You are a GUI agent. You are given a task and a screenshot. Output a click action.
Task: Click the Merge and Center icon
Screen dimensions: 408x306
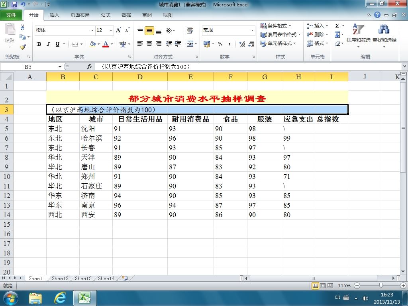point(190,44)
